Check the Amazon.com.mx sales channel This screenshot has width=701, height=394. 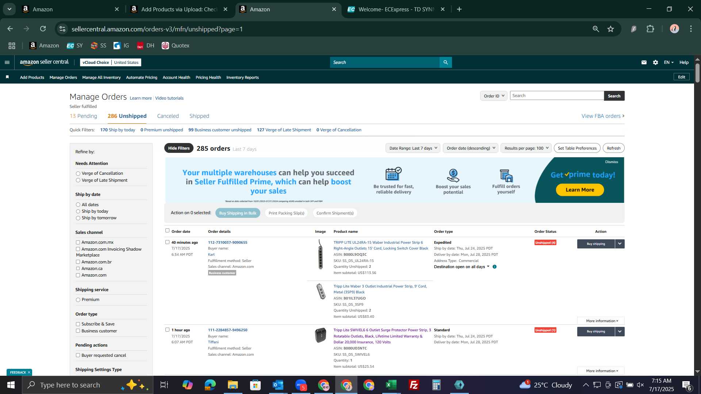(x=78, y=242)
